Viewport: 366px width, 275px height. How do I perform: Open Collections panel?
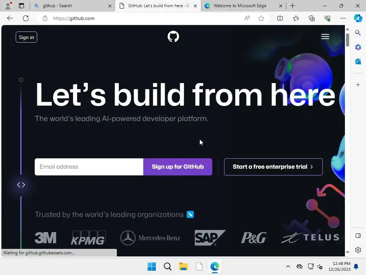point(312,18)
